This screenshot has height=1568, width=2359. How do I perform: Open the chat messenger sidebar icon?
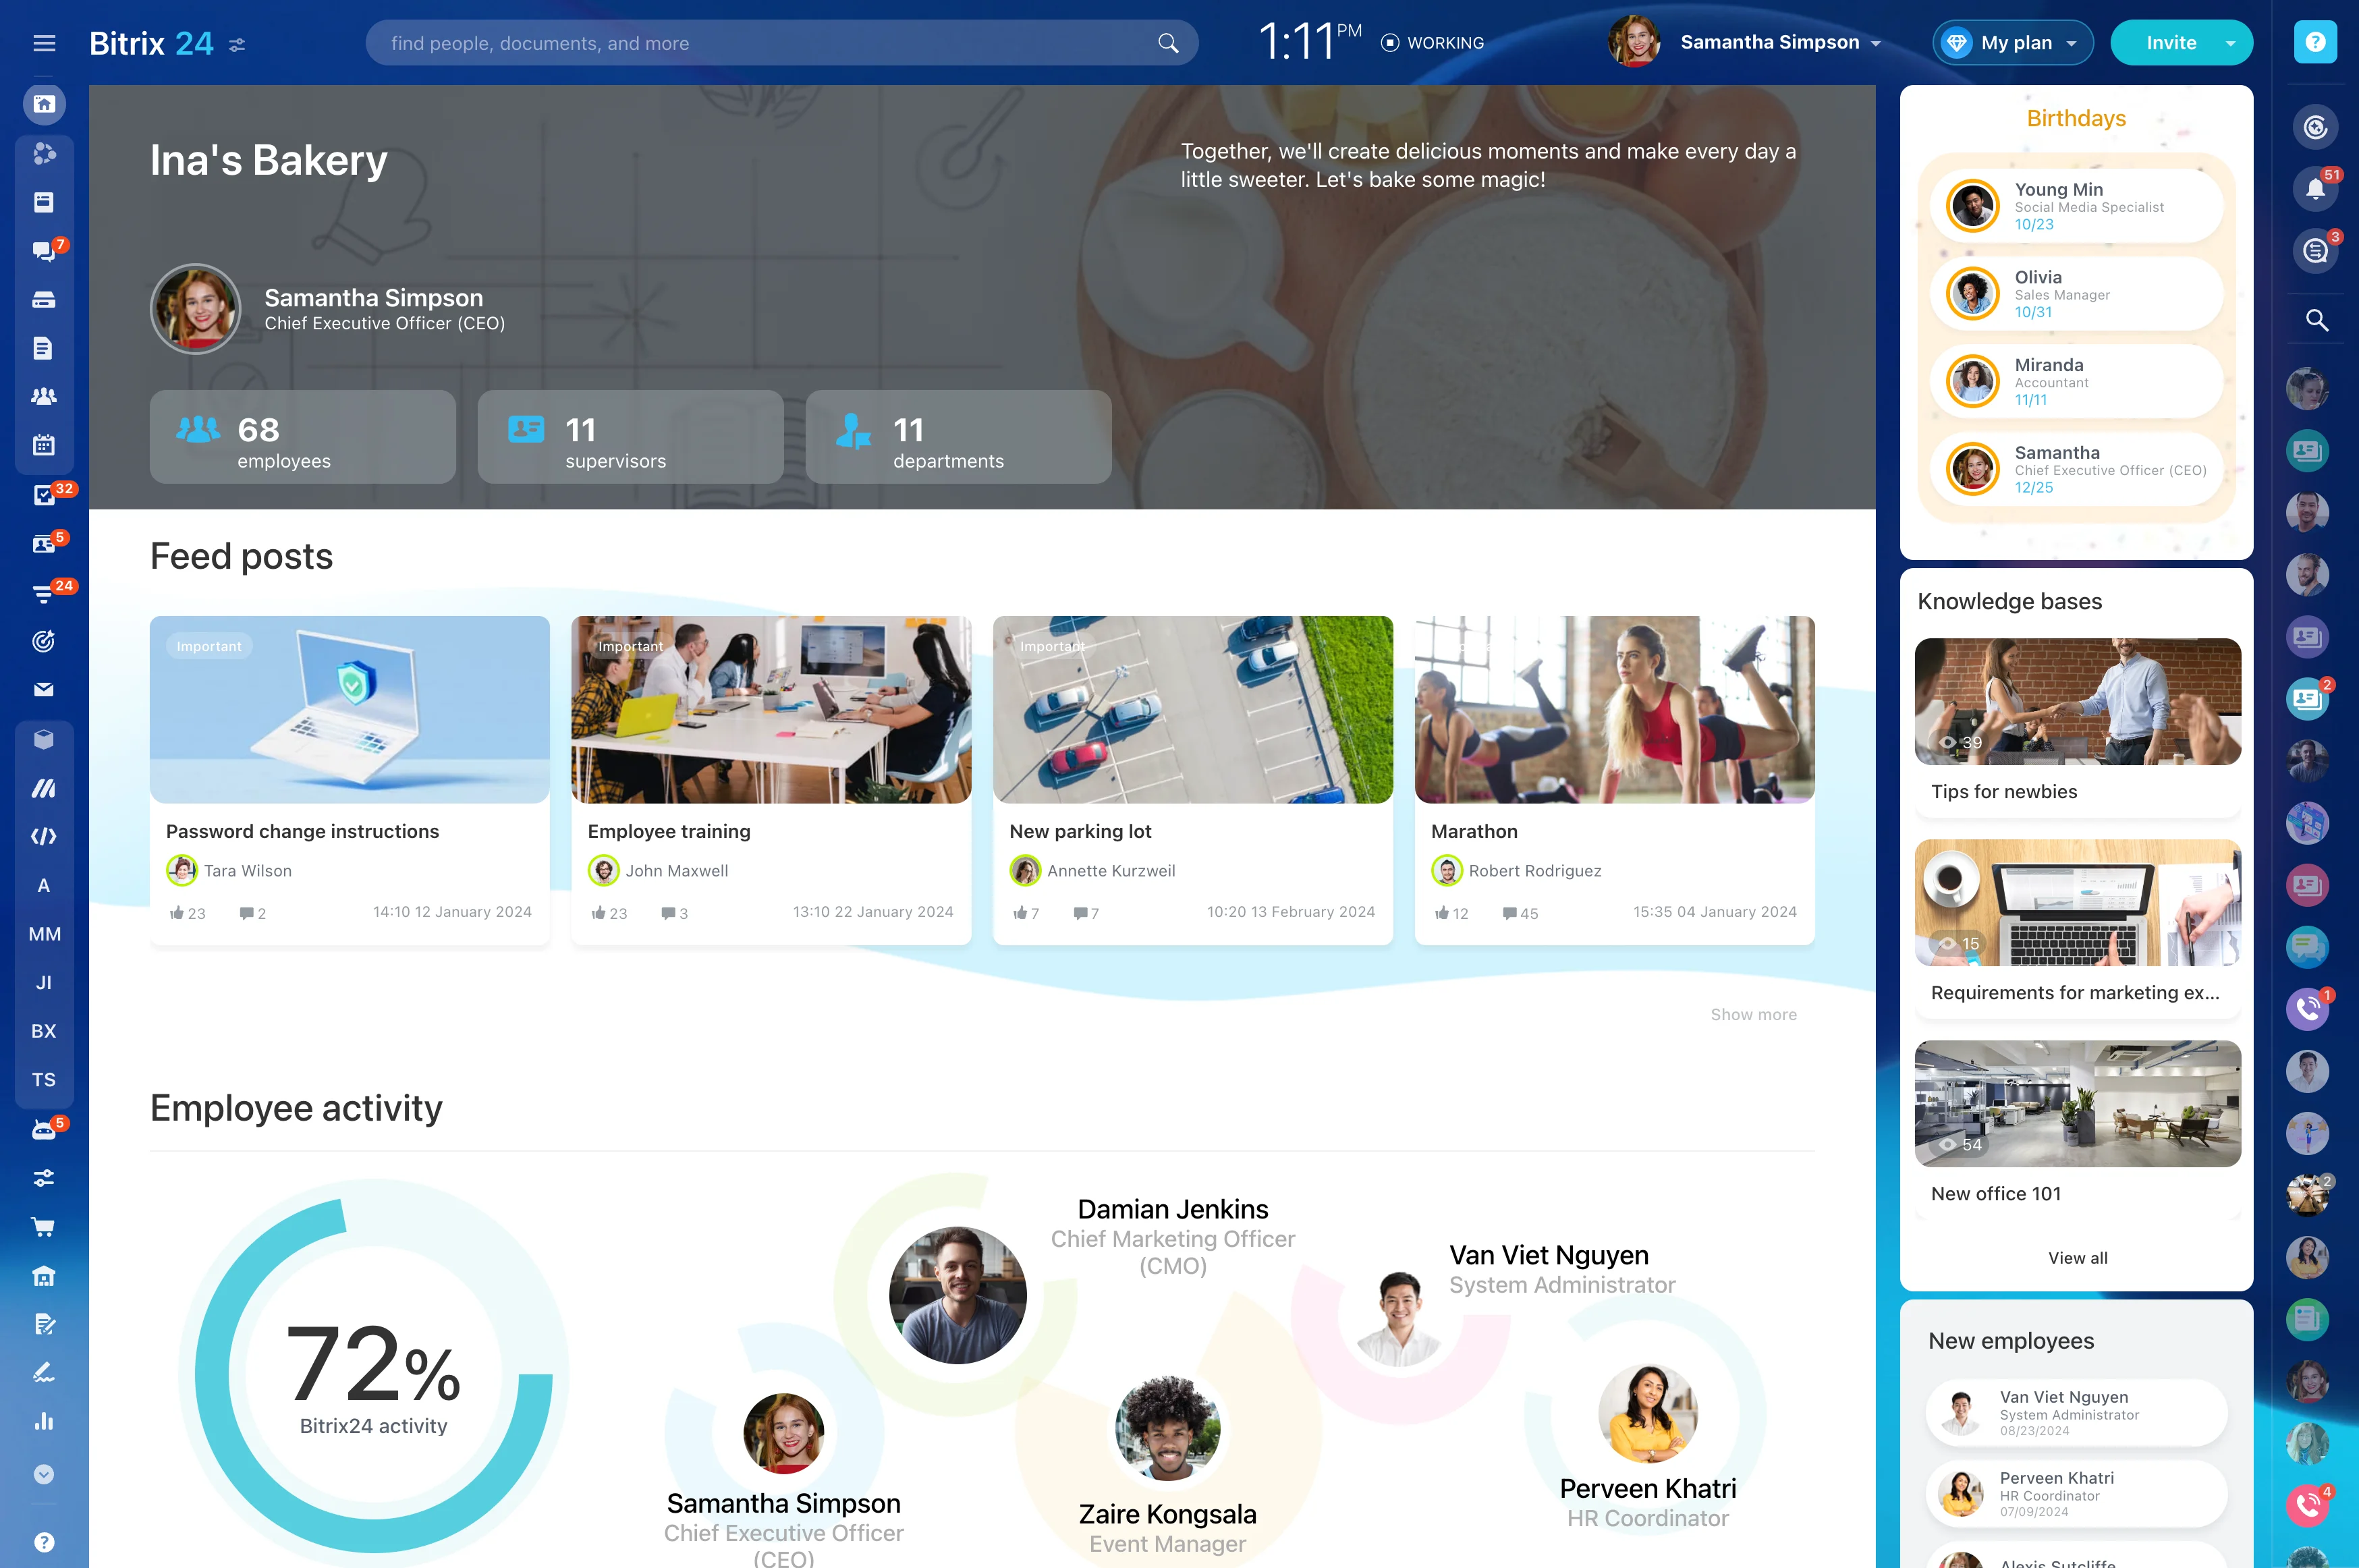(x=43, y=251)
